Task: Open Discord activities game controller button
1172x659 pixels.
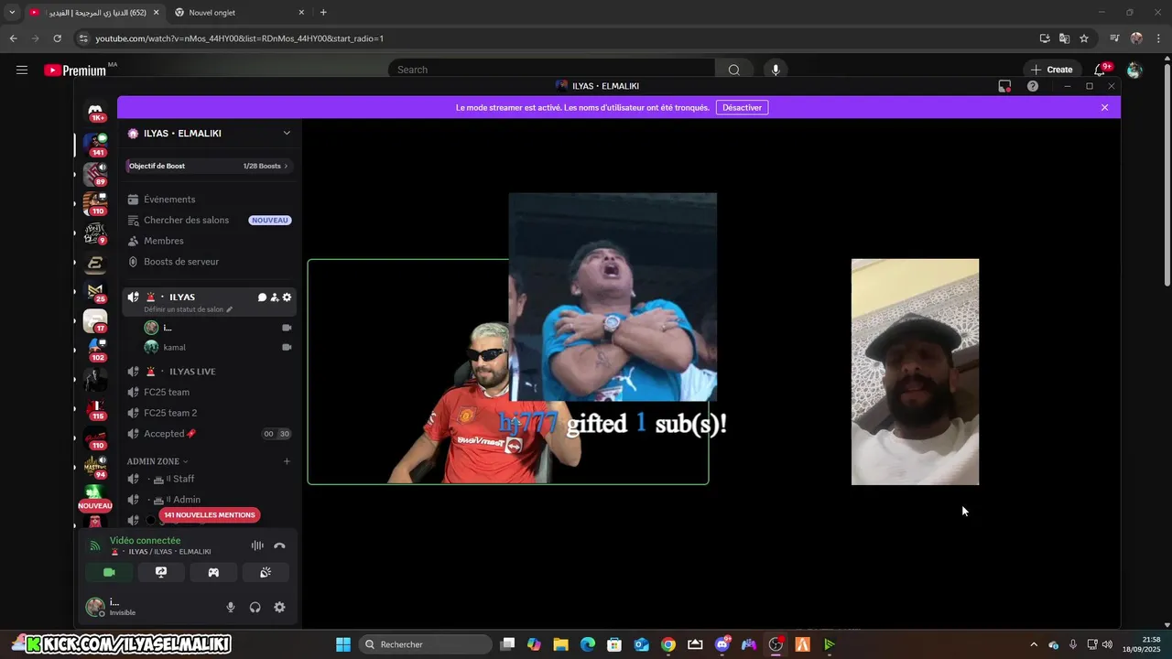Action: point(213,572)
